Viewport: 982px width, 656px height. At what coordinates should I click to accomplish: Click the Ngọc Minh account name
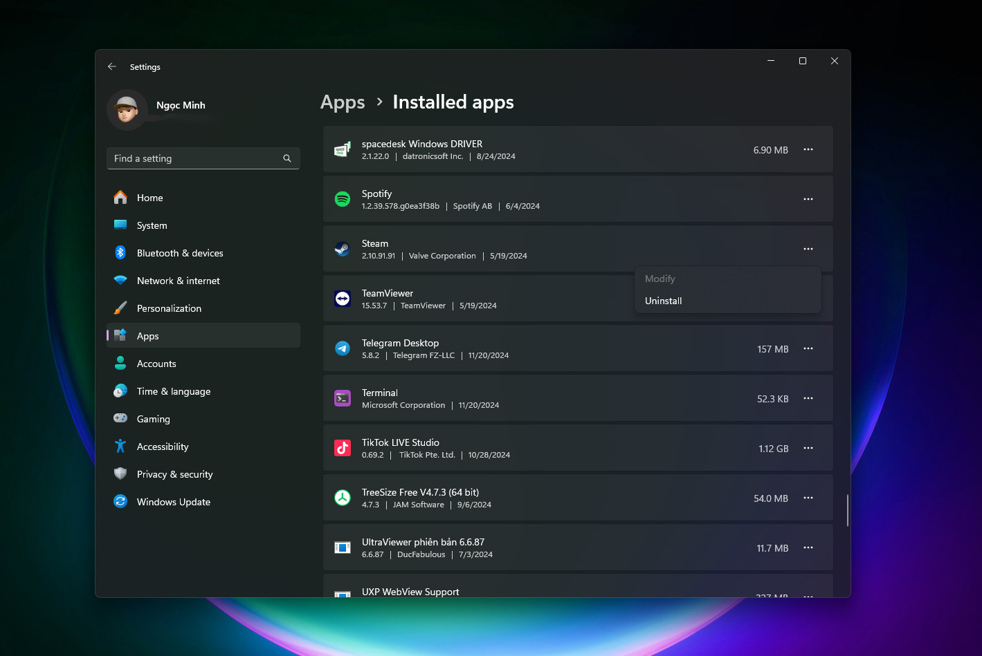tap(181, 105)
